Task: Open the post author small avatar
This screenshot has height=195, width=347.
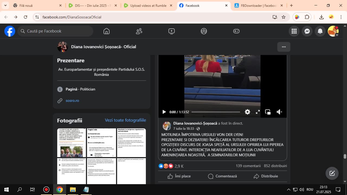Action: click(167, 126)
